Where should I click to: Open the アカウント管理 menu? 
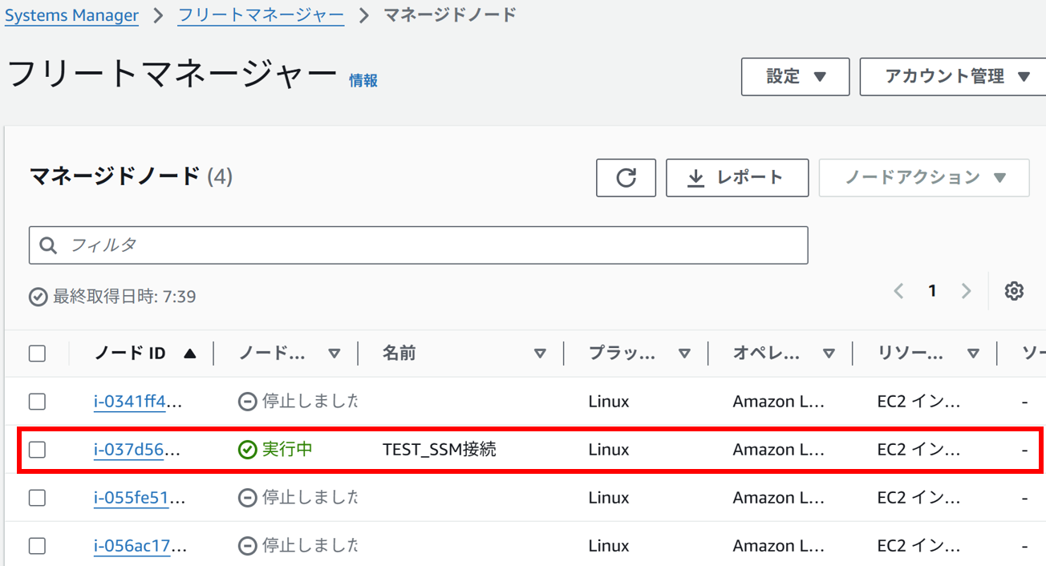[955, 76]
